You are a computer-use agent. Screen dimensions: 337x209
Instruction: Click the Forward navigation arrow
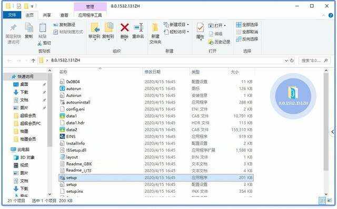click(19, 61)
